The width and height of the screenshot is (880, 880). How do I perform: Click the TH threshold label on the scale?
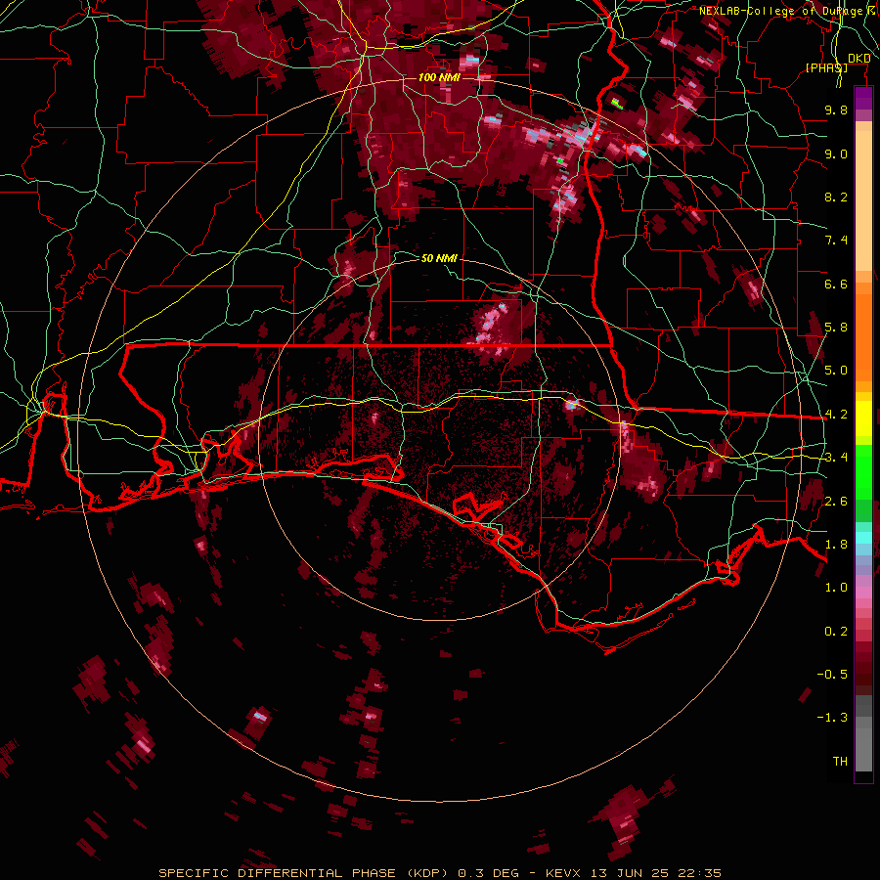840,762
